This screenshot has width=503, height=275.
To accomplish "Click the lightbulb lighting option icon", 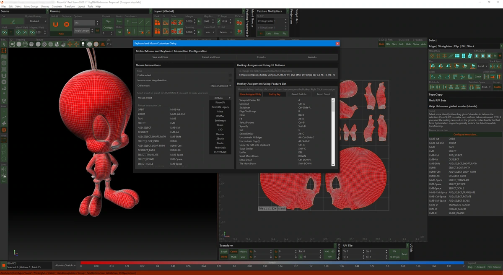I will pos(83,44).
